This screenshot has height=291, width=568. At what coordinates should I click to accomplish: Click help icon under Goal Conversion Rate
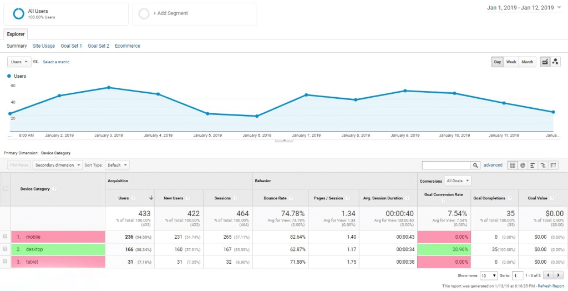tap(443, 200)
